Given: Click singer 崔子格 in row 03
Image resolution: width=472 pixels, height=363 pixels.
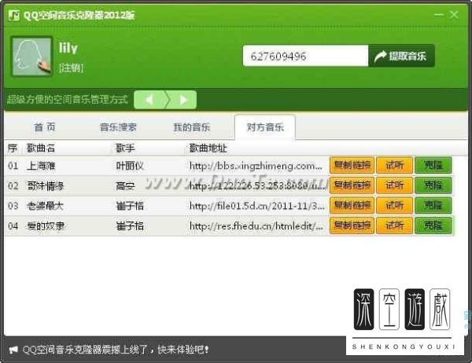Looking at the screenshot, I should (130, 206).
